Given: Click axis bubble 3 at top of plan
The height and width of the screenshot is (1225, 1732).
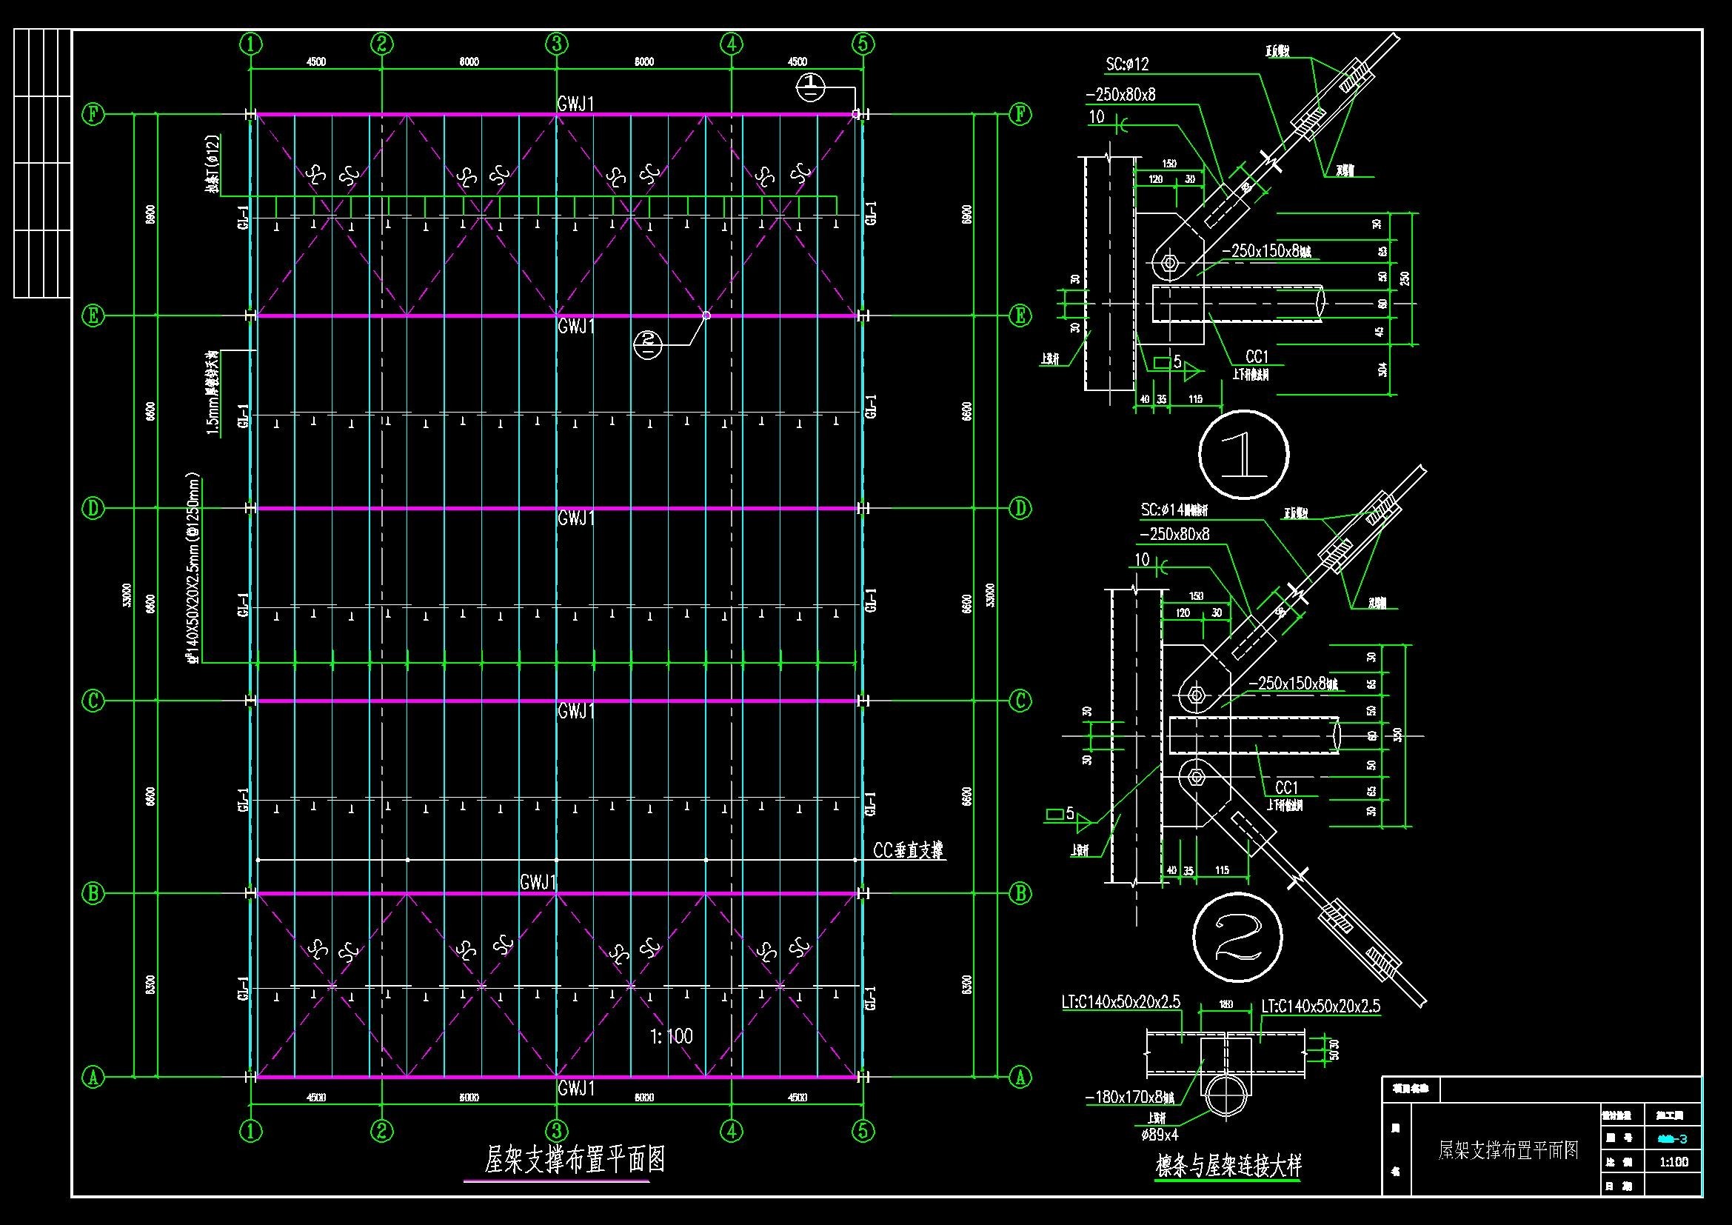Looking at the screenshot, I should point(557,44).
